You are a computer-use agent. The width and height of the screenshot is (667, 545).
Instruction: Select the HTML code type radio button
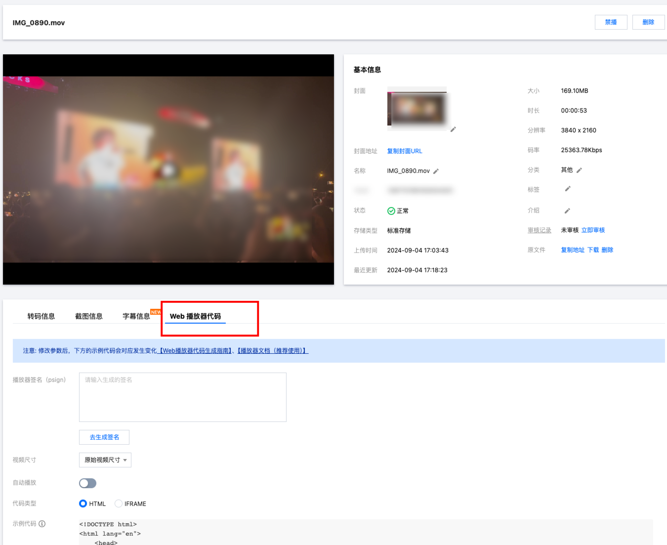(x=83, y=503)
